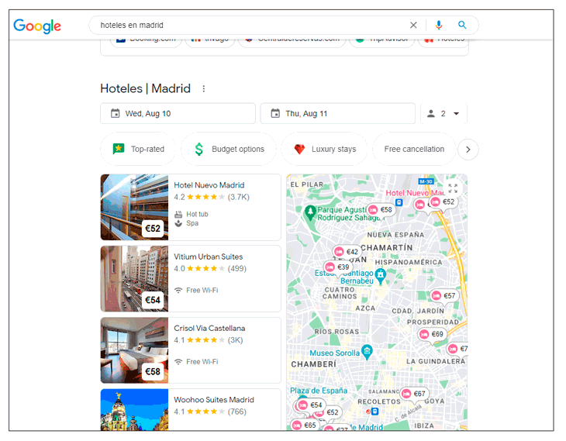Select the Top-rated filter chip
Screen dimensions: 566x441
pyautogui.click(x=138, y=149)
